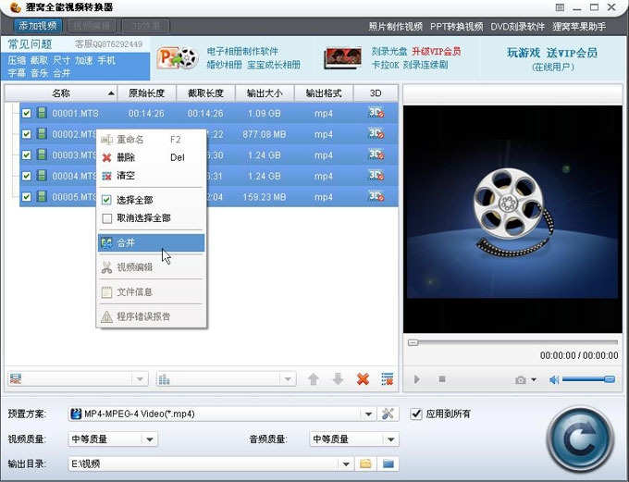
Task: Open output directory with blue folder icon
Action: point(388,463)
